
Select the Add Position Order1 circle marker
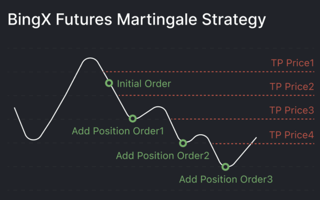coord(132,118)
